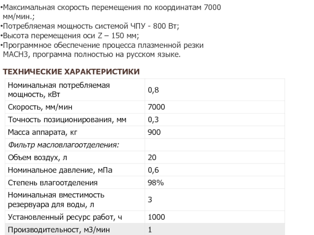The image size is (314, 235).
Task: Click the highlighted Производительност, м3/мин row
Action: [145, 230]
